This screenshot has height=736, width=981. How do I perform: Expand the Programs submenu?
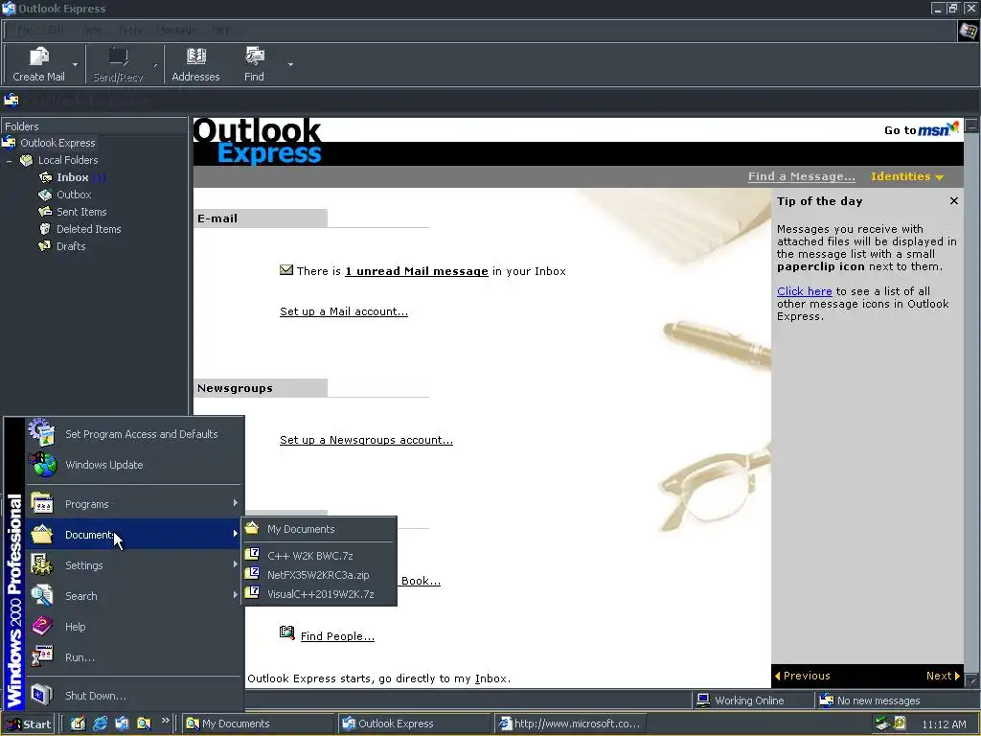point(134,504)
